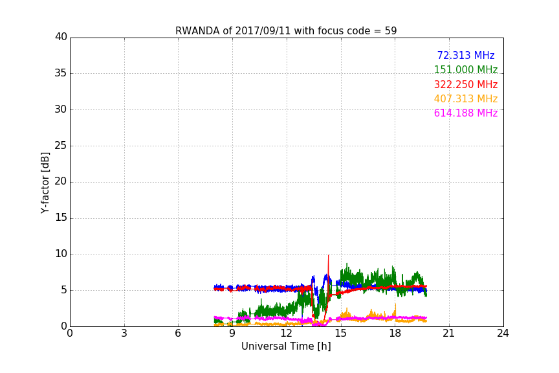Screen dimensions: 559x373
Task: Click the x-axis tick label 9
Action: (232, 333)
